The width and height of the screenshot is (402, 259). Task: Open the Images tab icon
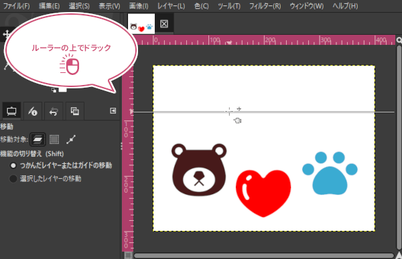point(75,111)
